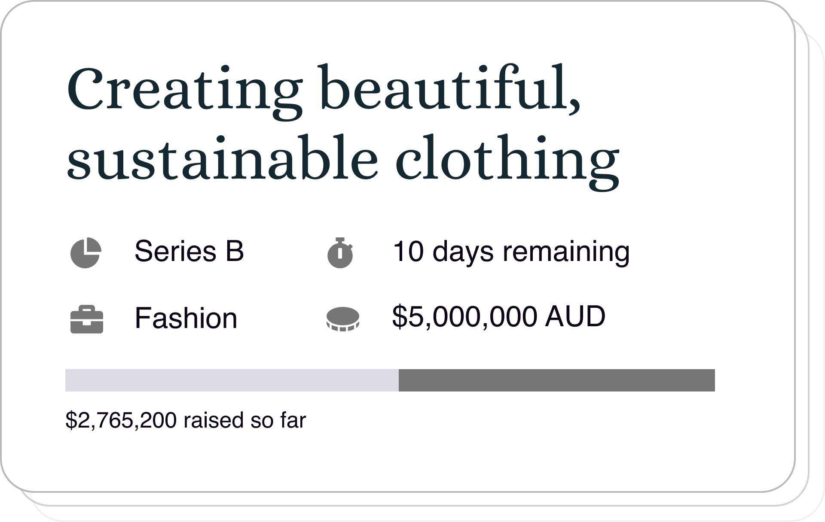Click the dark gray segment of progress bar

coord(556,380)
